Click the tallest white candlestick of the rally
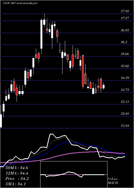 (41, 34)
